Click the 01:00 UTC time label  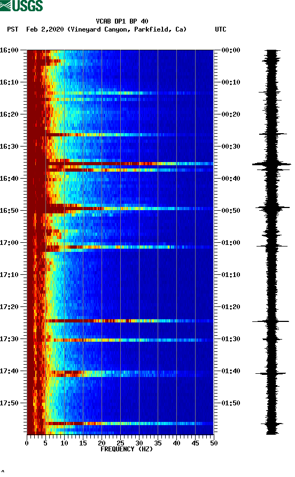[231, 243]
